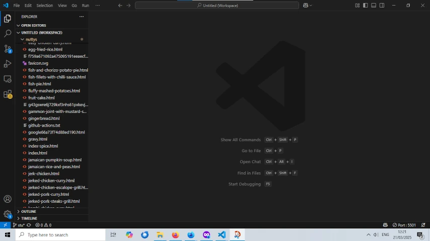Open jerked-chicken-curry.html
This screenshot has width=430, height=241.
click(52, 181)
